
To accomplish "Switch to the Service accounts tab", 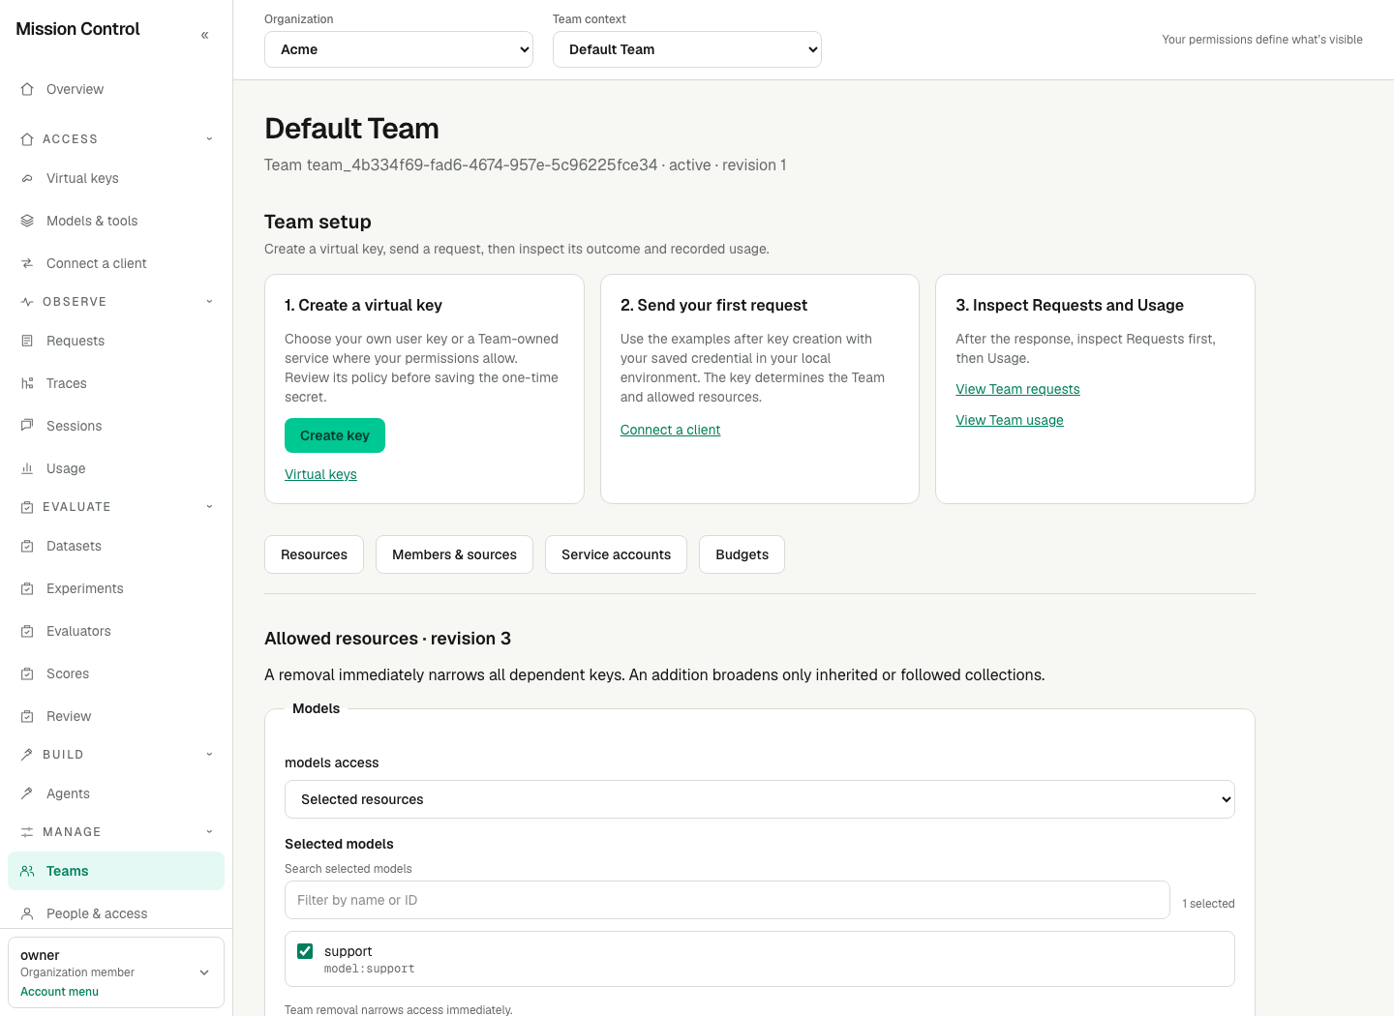I will (616, 554).
